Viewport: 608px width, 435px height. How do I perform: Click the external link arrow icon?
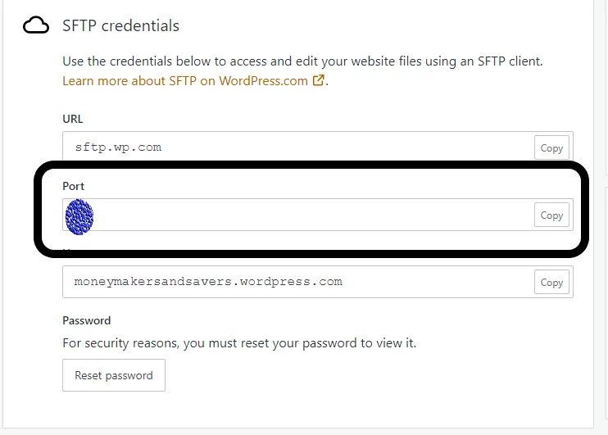(x=319, y=80)
